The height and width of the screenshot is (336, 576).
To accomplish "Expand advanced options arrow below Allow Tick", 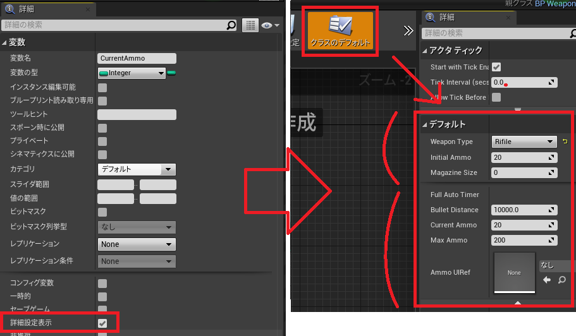I will pyautogui.click(x=518, y=109).
